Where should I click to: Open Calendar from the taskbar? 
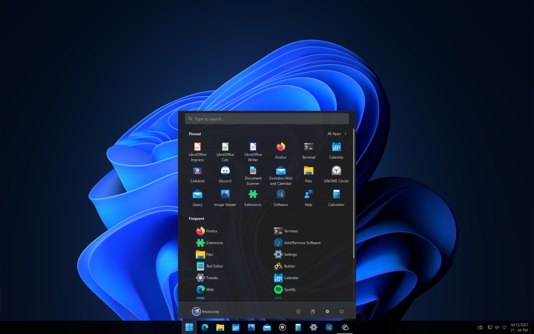pyautogui.click(x=236, y=327)
